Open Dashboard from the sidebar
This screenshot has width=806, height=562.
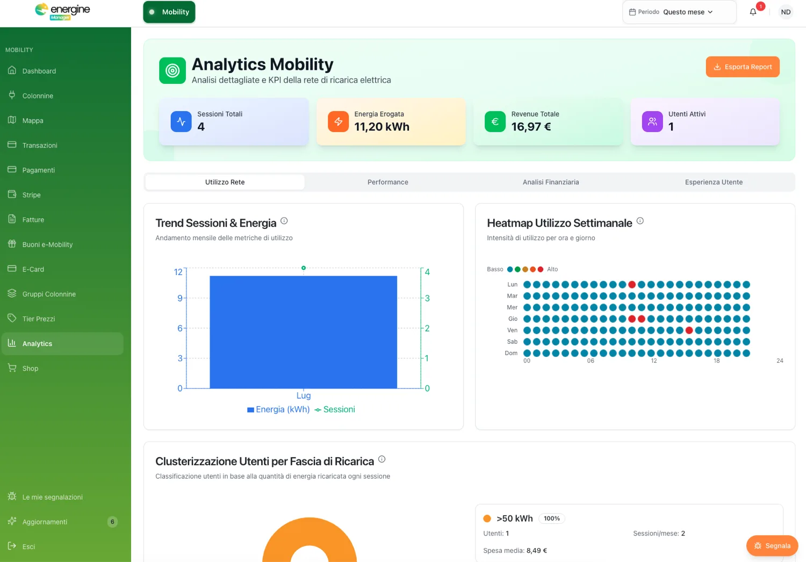coord(63,71)
